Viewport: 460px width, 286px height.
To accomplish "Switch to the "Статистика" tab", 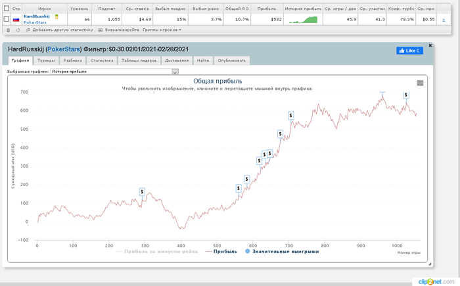I will pos(102,60).
